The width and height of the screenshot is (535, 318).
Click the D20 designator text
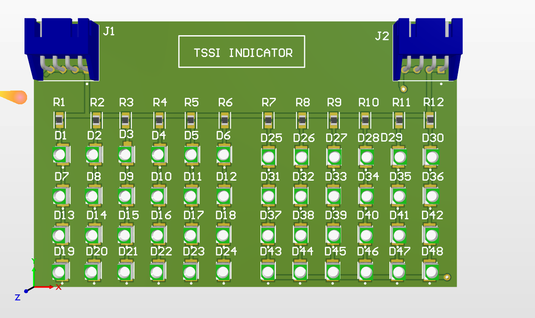(x=97, y=251)
